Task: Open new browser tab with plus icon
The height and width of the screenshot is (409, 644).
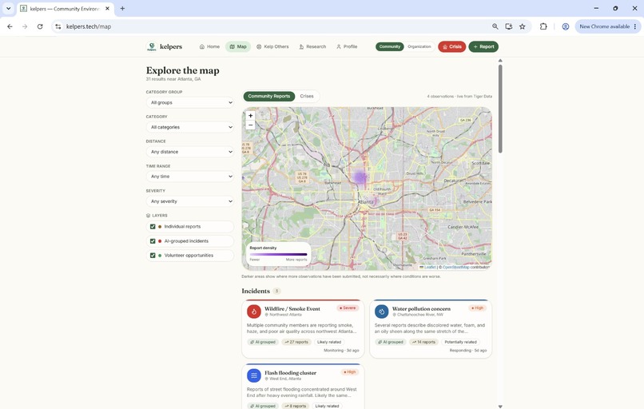Action: (x=122, y=8)
